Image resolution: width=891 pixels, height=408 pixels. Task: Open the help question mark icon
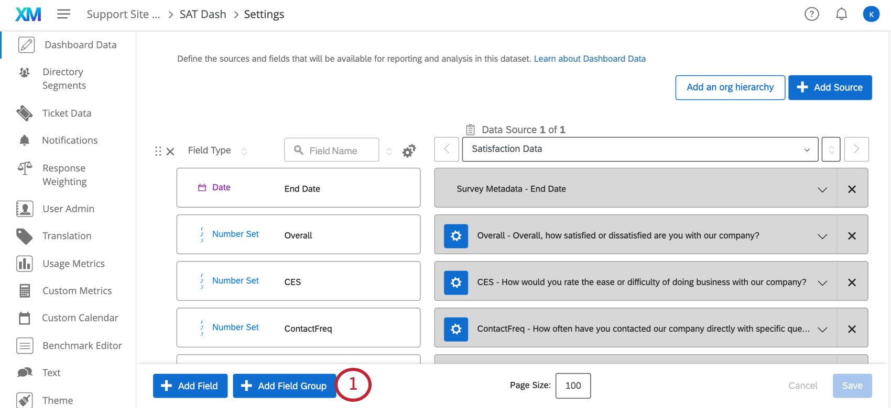(x=812, y=14)
